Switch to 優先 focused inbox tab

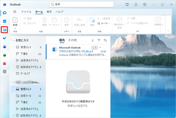[x=62, y=40]
